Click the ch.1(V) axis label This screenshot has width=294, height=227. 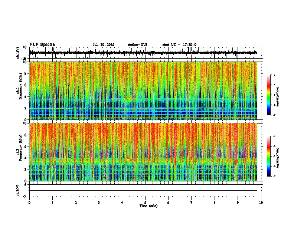coord(18,53)
